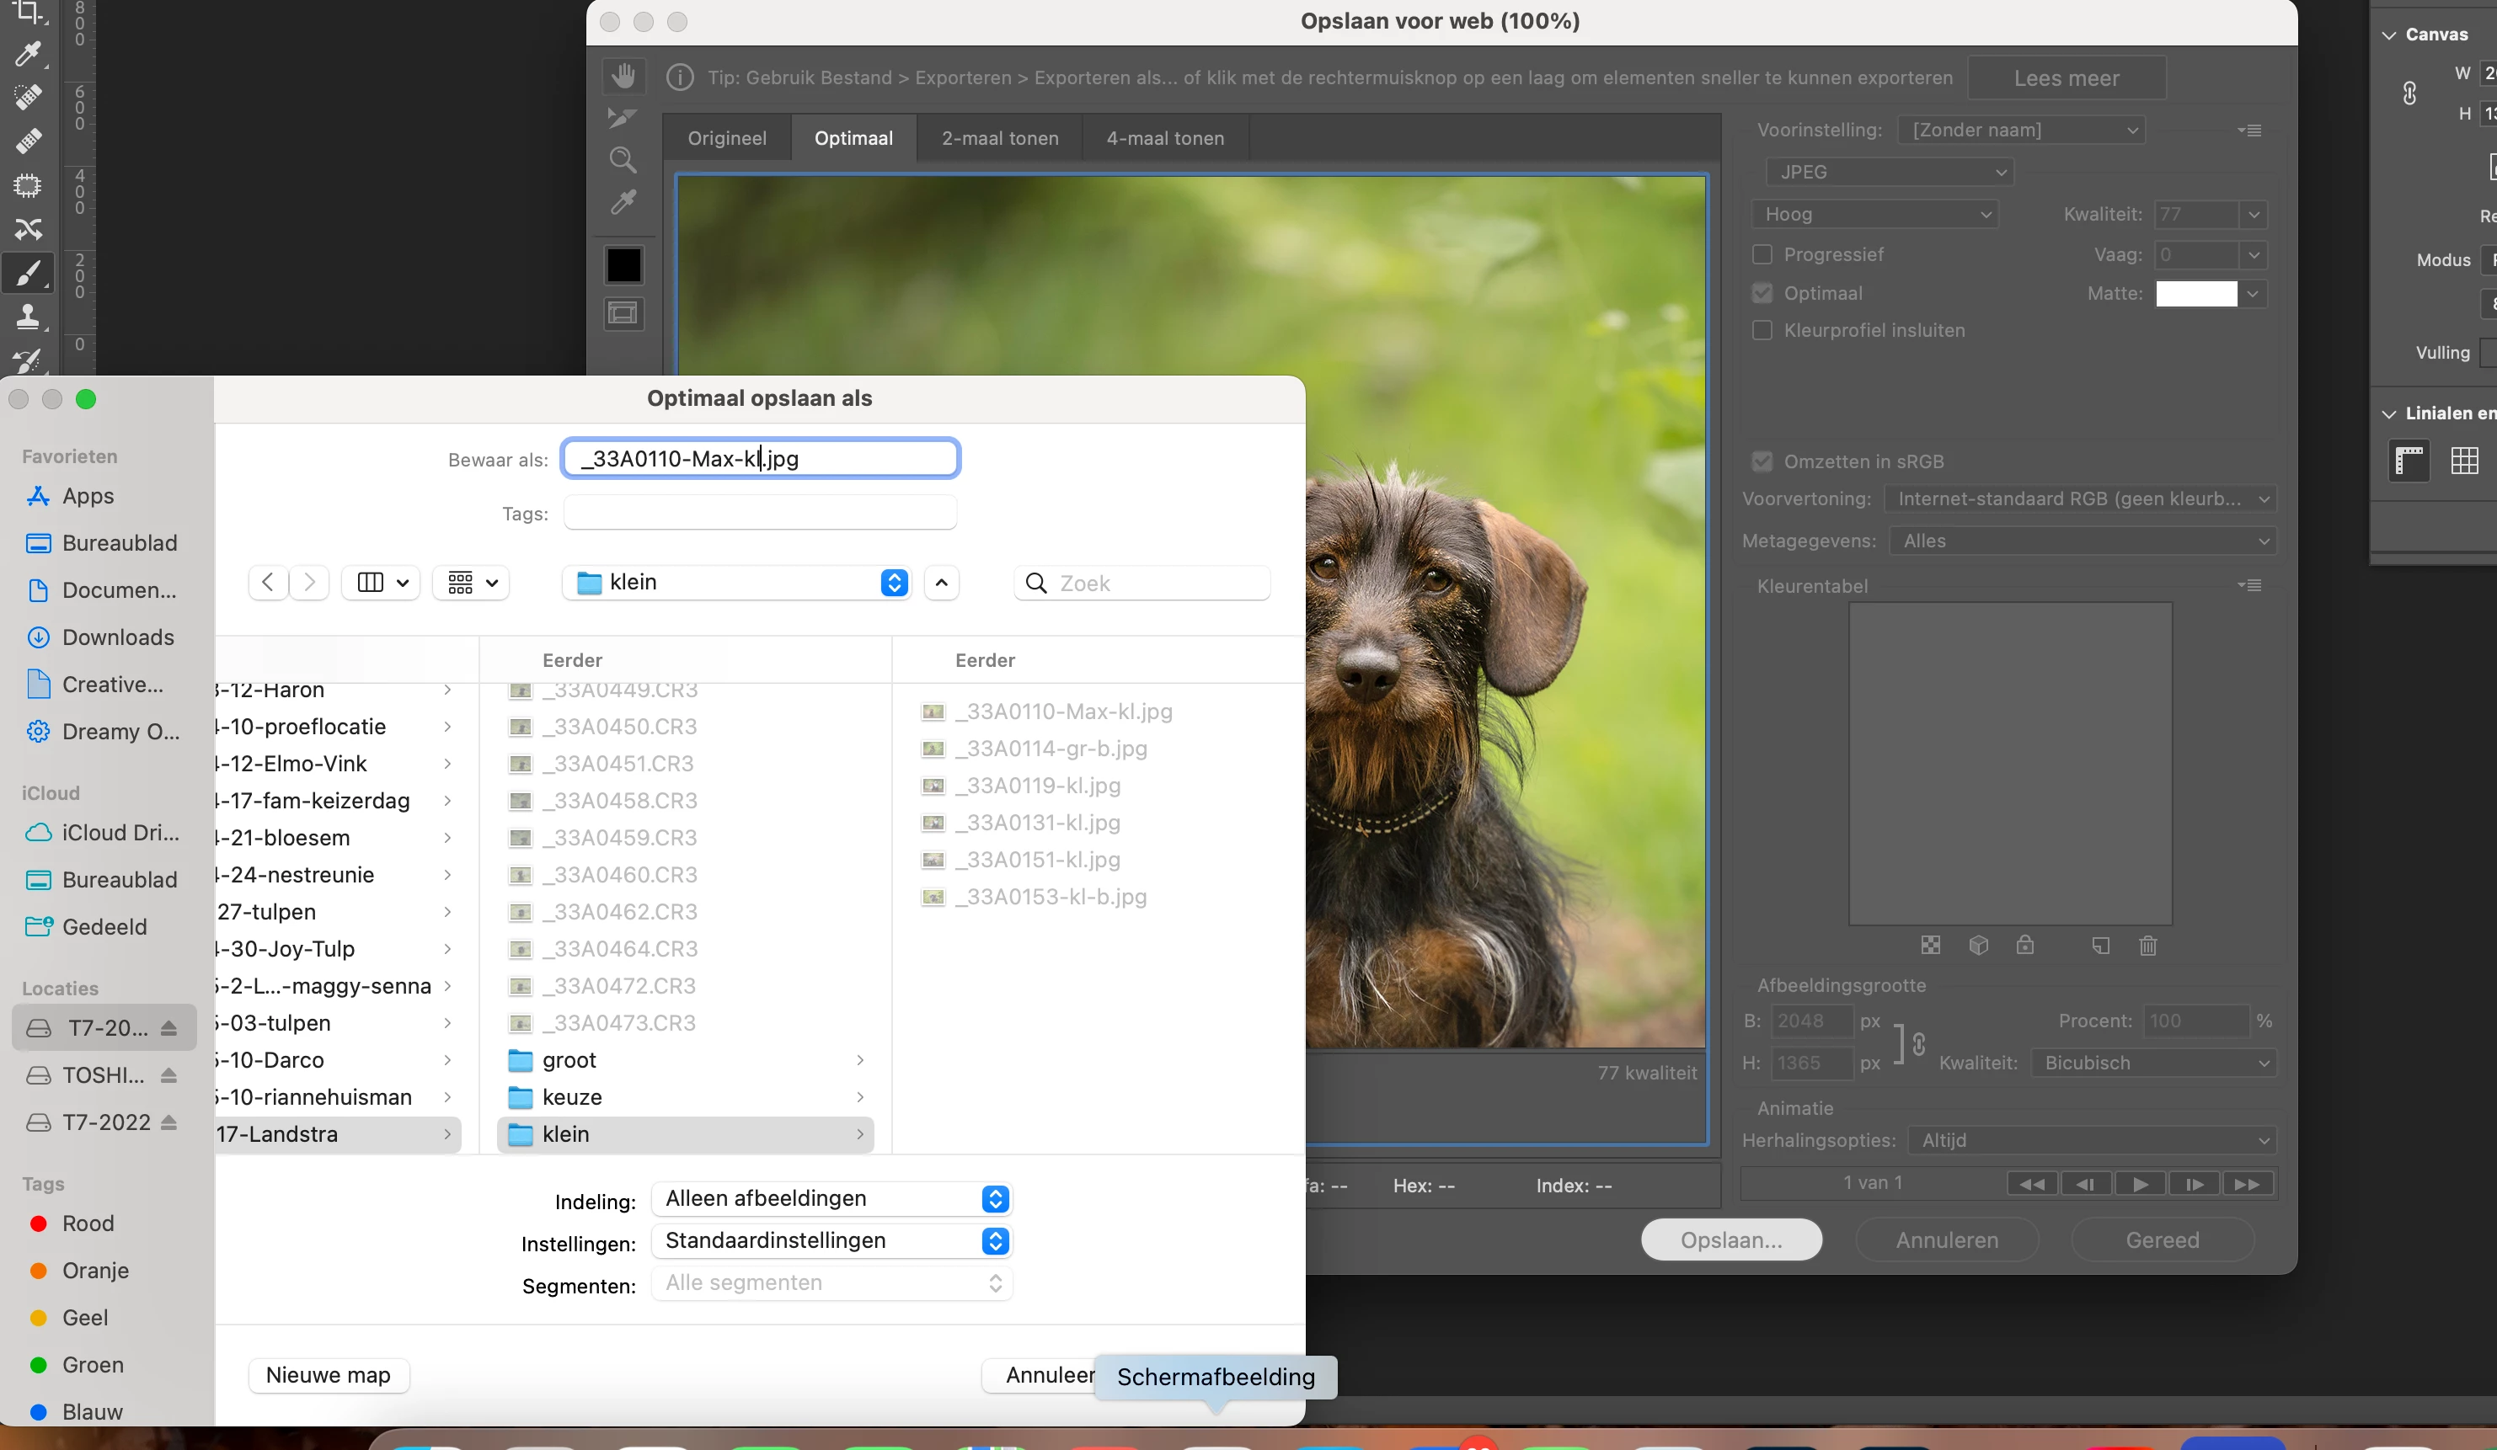Viewport: 2497px width, 1450px height.
Task: Click the eject icon next to TOSHI drive
Action: pyautogui.click(x=168, y=1075)
